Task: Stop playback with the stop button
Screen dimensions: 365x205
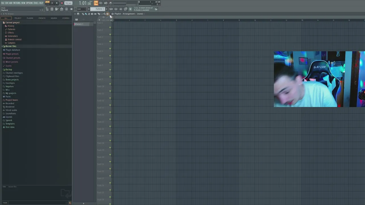Action: pos(57,3)
